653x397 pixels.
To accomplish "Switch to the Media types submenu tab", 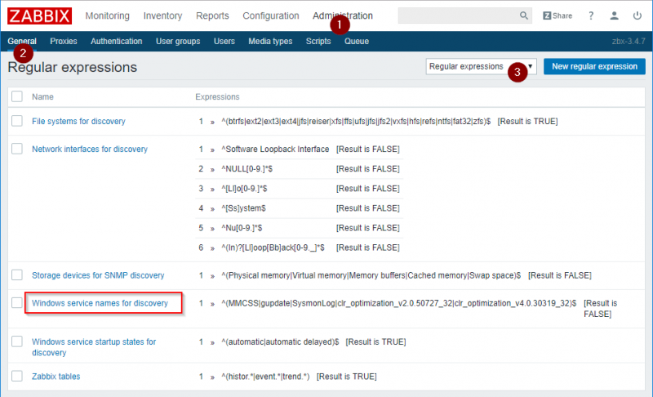I will click(x=270, y=41).
